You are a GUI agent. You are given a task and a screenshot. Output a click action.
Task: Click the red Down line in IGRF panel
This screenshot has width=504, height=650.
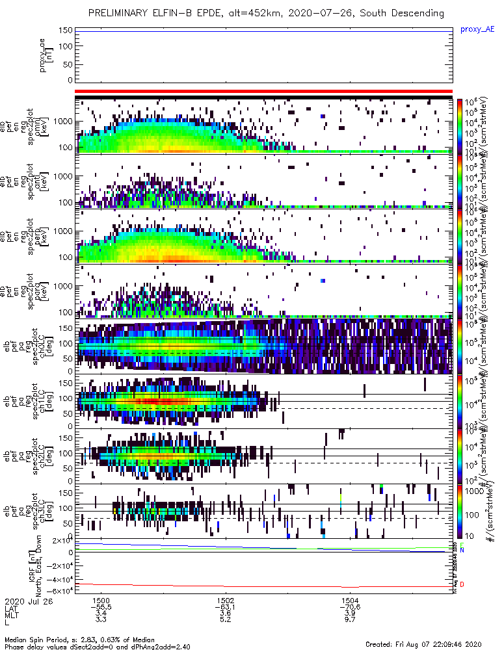pyautogui.click(x=264, y=586)
